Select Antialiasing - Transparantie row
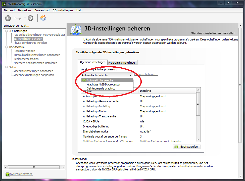The image size is (245, 181). click(139, 116)
